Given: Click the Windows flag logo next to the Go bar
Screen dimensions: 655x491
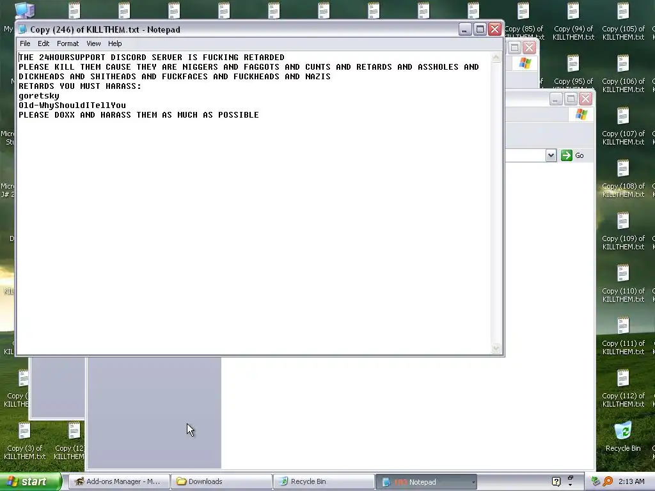Looking at the screenshot, I should 581,114.
